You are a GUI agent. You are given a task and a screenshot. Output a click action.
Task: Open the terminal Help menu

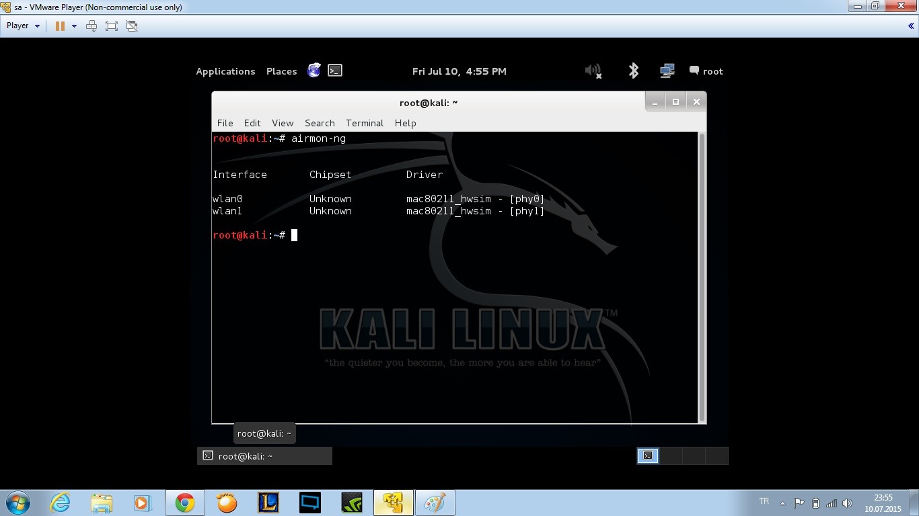(x=405, y=123)
